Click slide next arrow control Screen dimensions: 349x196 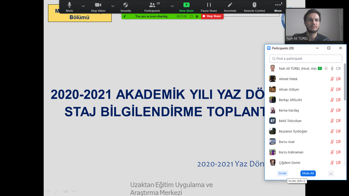[74, 191]
